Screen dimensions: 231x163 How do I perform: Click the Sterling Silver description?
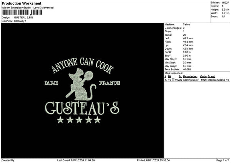(x=191, y=80)
